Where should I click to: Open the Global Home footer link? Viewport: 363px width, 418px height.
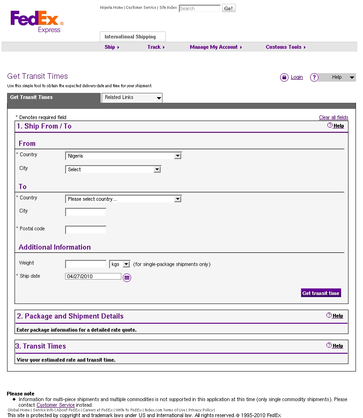19,410
